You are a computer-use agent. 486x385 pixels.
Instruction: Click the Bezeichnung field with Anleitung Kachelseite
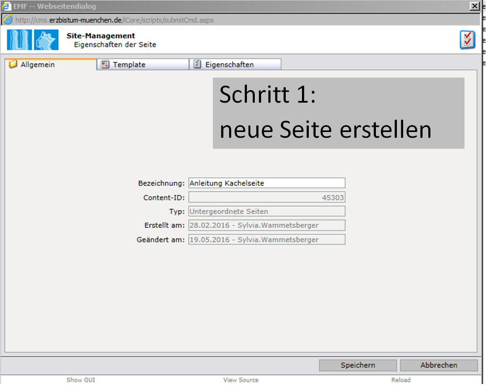click(x=267, y=183)
